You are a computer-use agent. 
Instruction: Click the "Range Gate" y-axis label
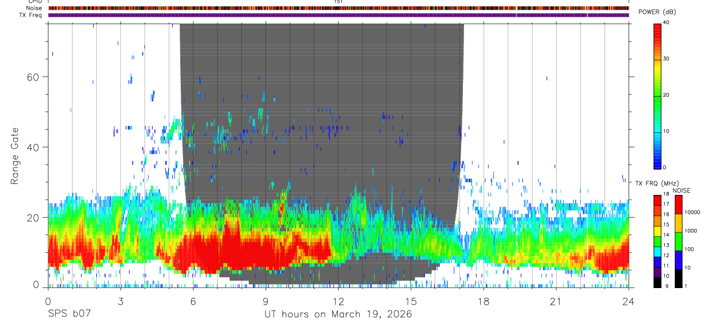tap(16, 155)
